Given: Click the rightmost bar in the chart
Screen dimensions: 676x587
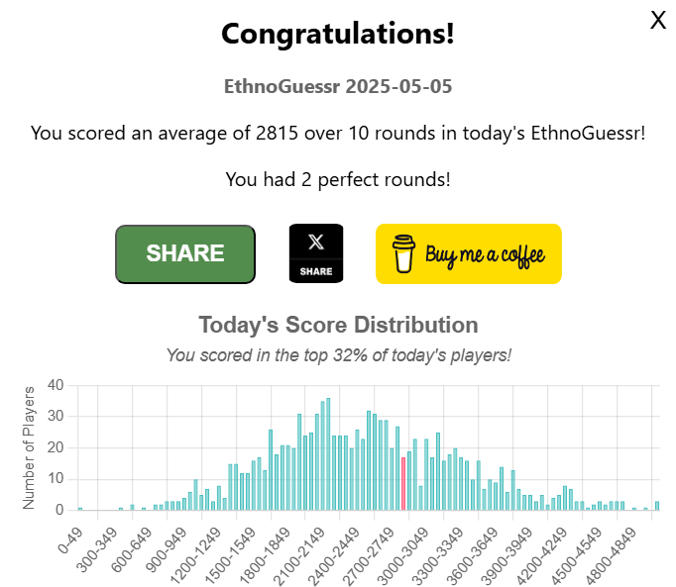Looking at the screenshot, I should click(657, 506).
